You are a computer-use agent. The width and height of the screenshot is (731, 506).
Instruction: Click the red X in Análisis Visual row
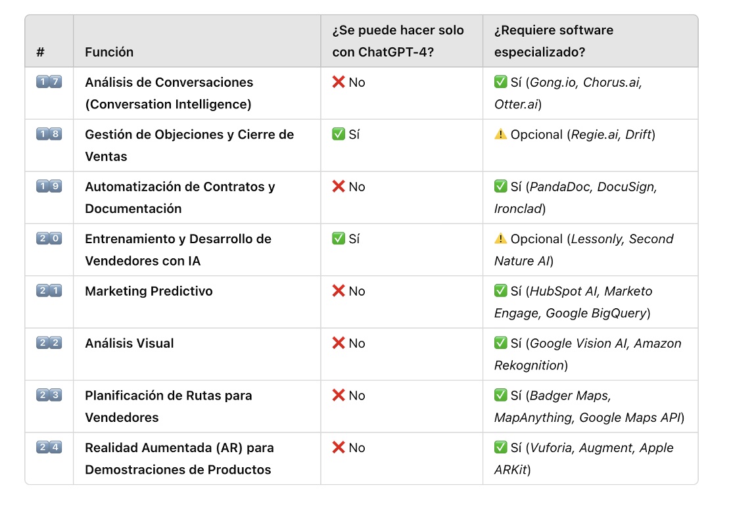339,343
